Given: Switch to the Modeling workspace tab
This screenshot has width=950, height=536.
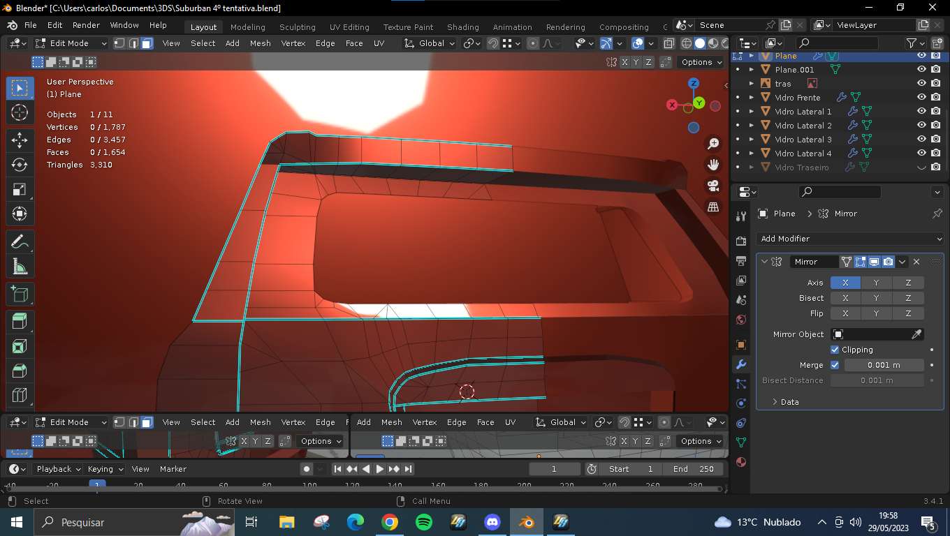Looking at the screenshot, I should [248, 27].
